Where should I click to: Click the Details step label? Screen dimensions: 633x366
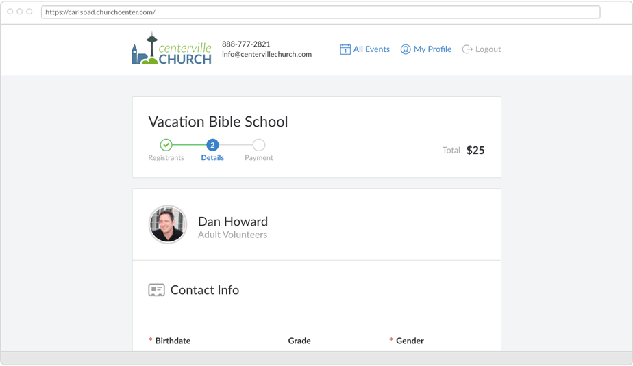(x=212, y=158)
